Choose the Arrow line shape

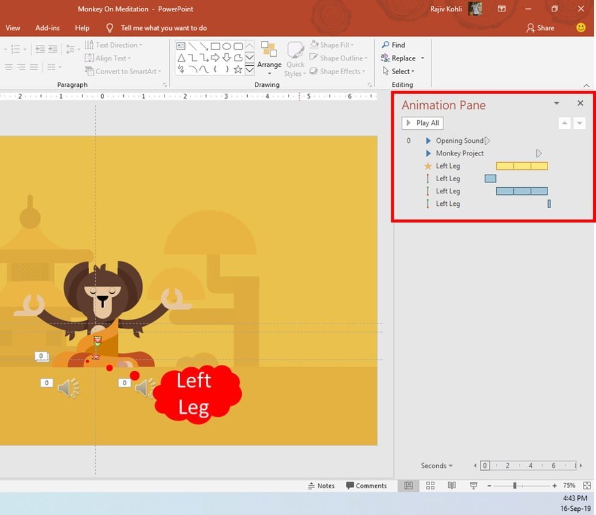[x=203, y=46]
